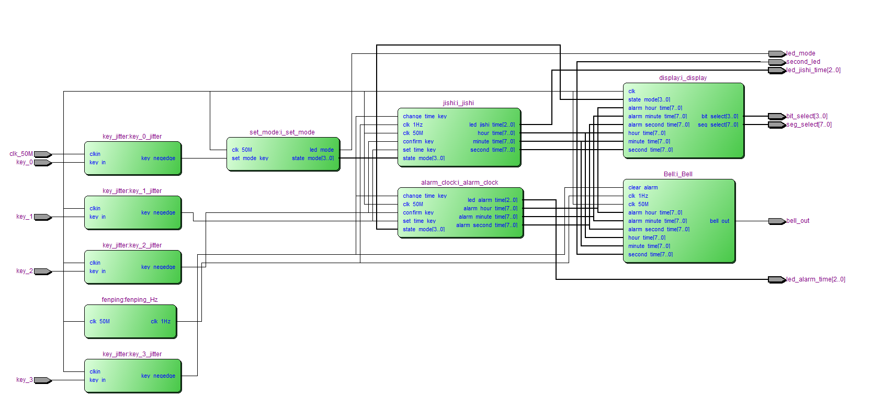Screen dimensions: 872x407
Task: Select key_in port on key_0_jitter block
Action: click(98, 163)
